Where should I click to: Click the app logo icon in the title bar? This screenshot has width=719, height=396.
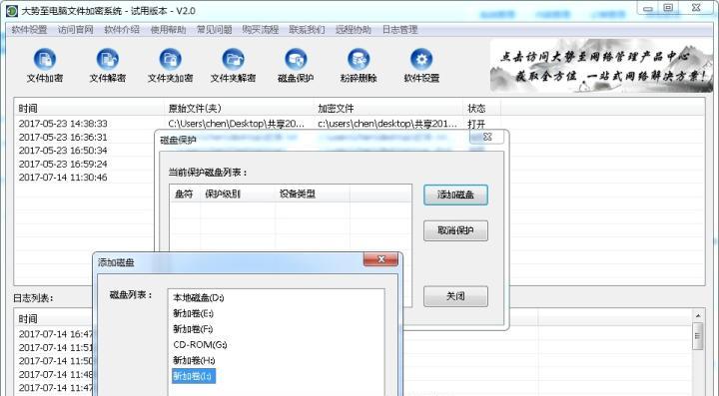point(11,11)
